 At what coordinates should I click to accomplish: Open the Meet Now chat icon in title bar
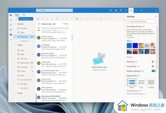pos(111,10)
